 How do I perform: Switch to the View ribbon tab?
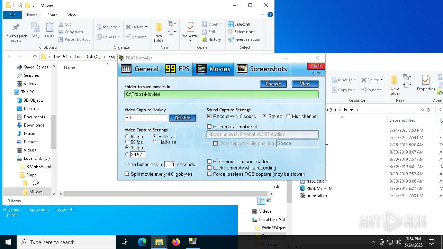coord(72,15)
